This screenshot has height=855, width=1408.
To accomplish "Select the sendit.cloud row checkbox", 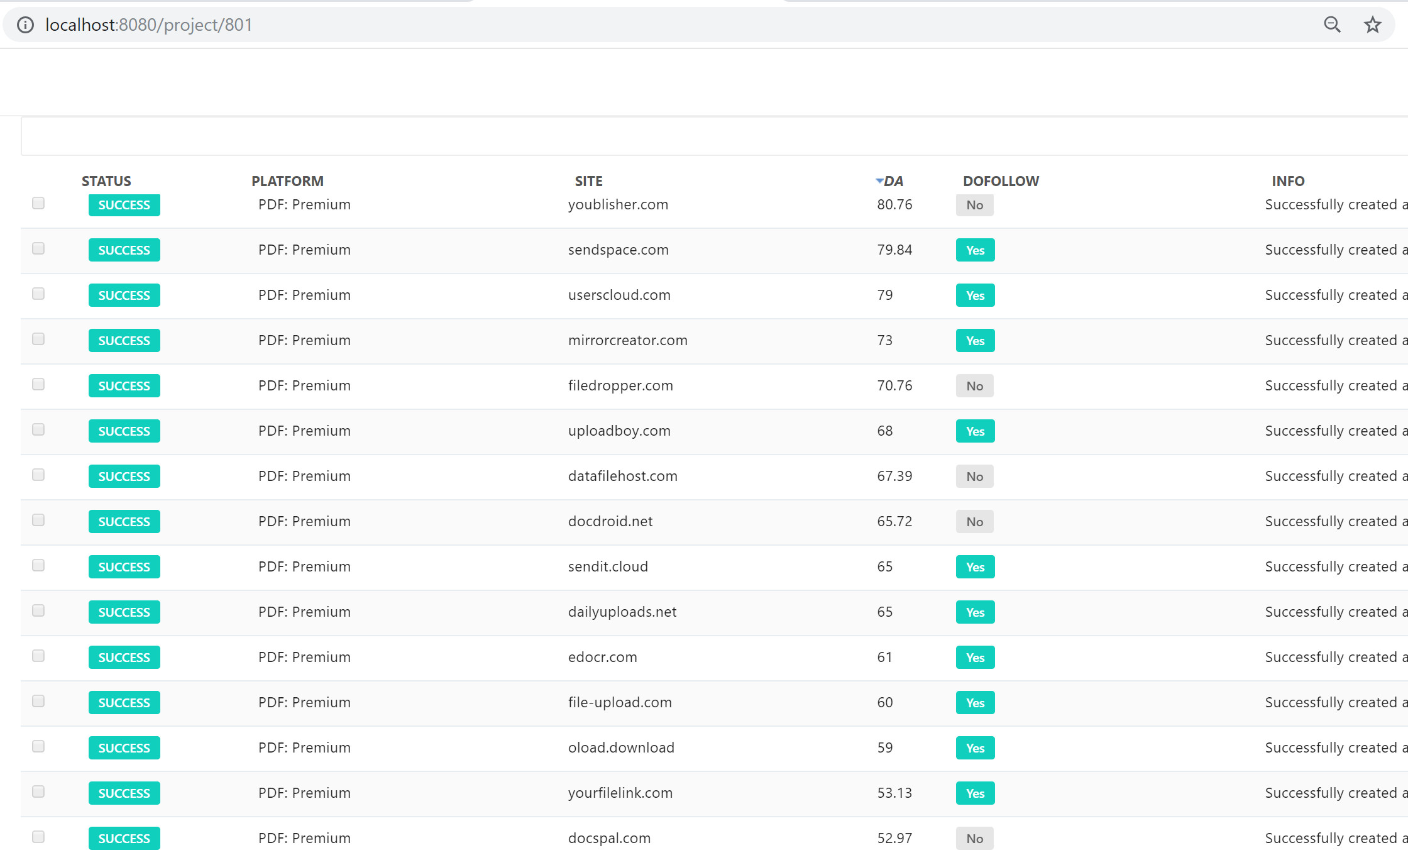I will tap(38, 565).
